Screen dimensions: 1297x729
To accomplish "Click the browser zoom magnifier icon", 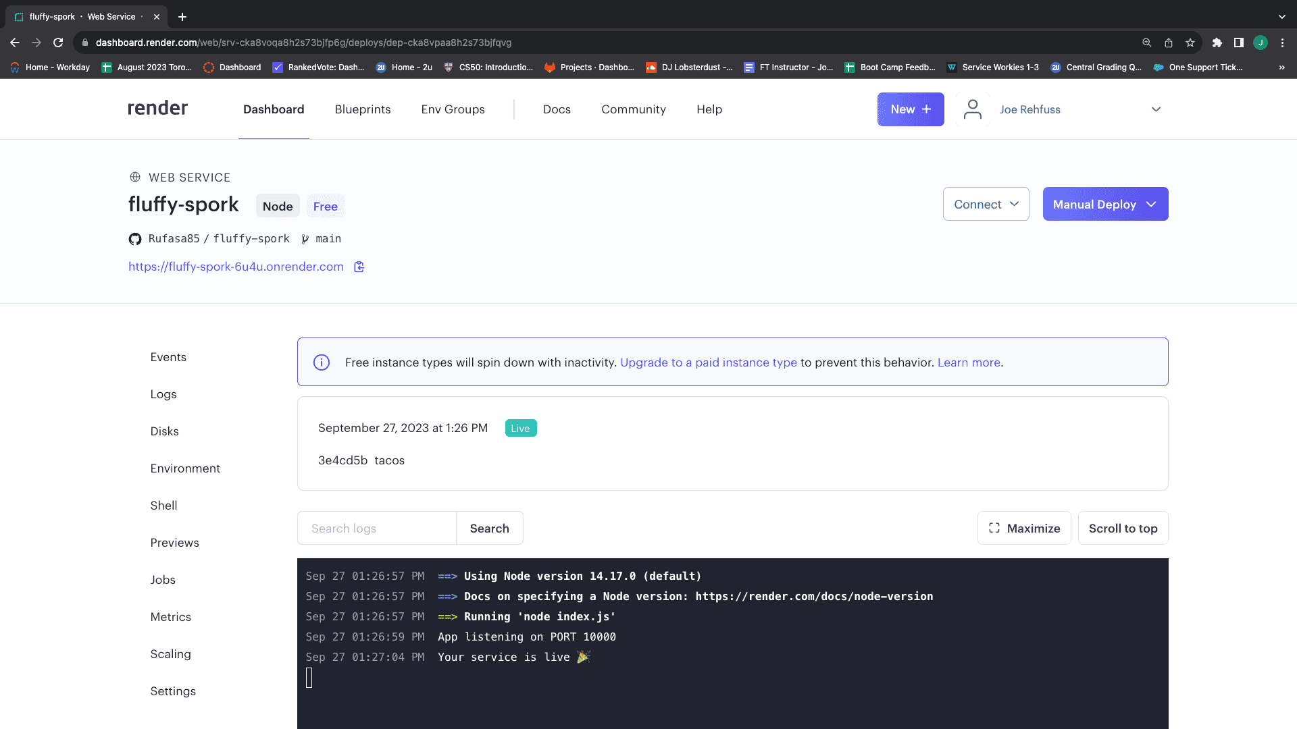I will click(1147, 43).
